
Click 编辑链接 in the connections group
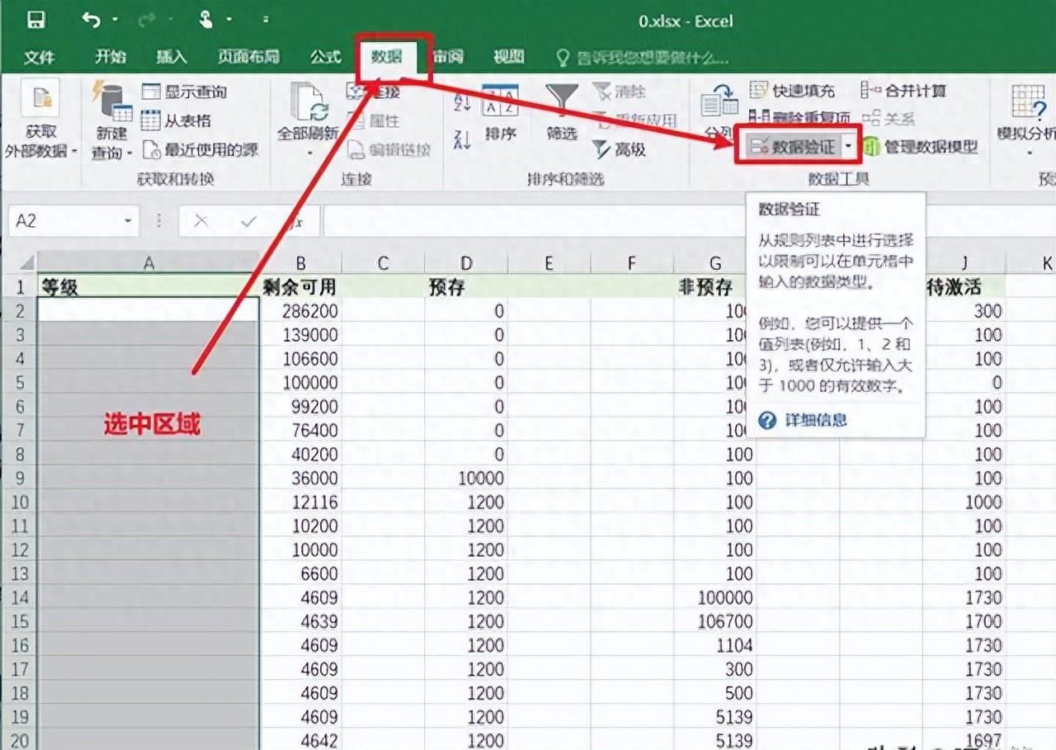coord(389,149)
